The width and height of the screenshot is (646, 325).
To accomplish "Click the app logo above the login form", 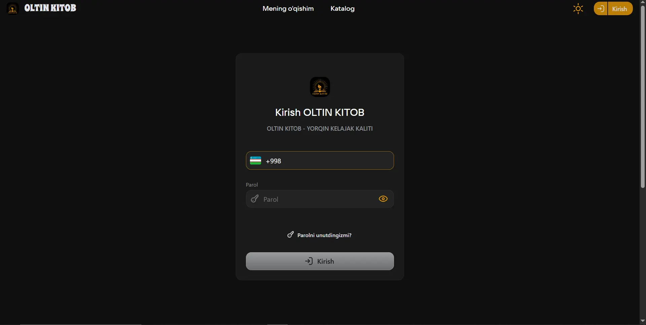I will (320, 87).
